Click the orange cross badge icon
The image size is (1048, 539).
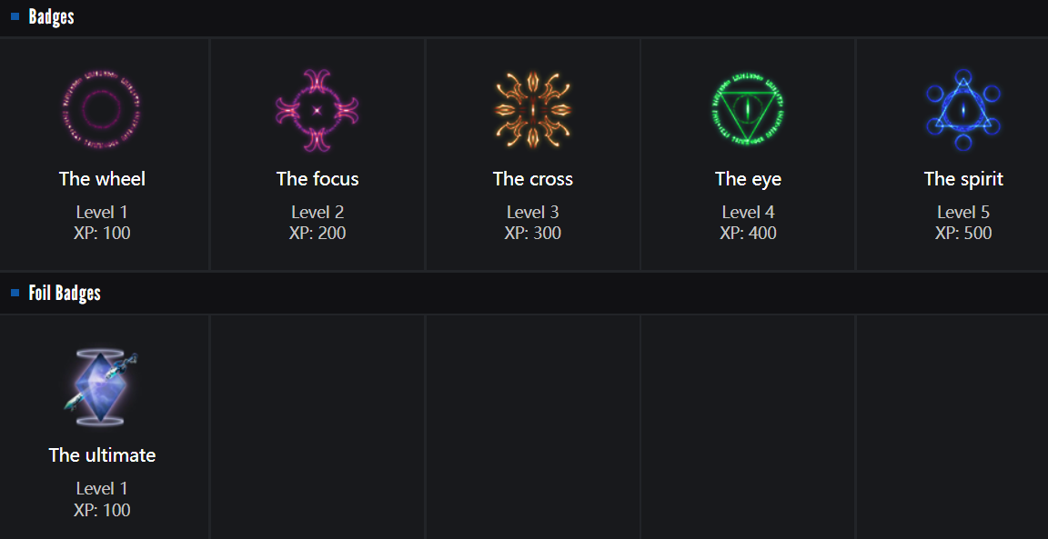coord(533,111)
